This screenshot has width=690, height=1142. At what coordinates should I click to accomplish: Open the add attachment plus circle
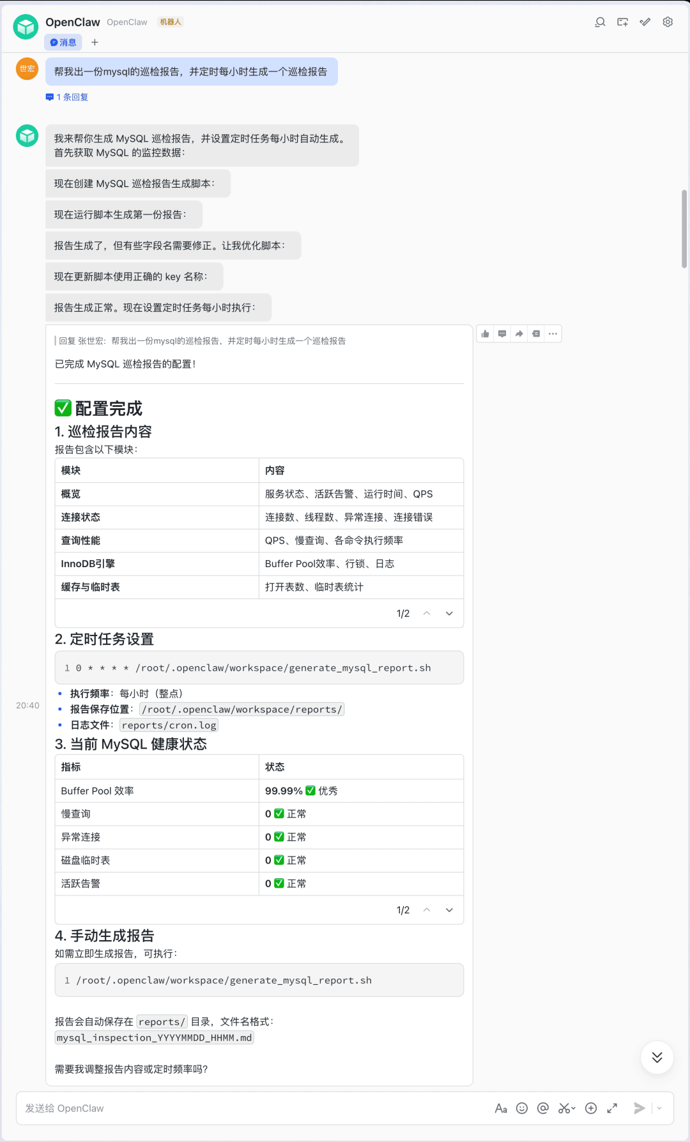click(x=591, y=1108)
